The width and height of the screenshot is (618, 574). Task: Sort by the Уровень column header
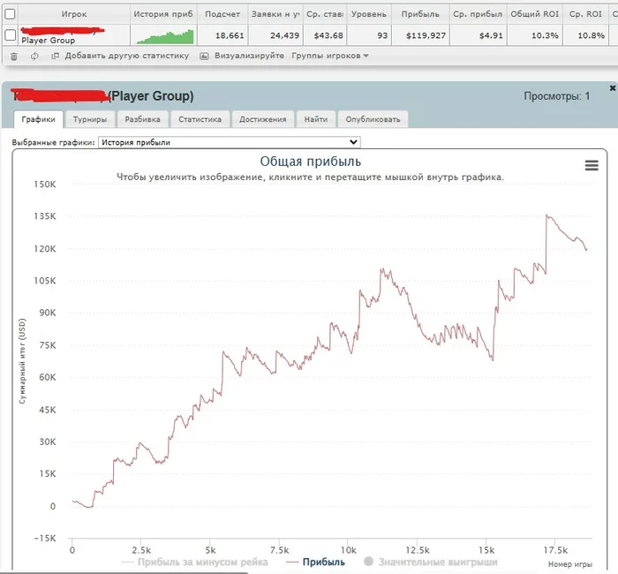click(x=369, y=14)
